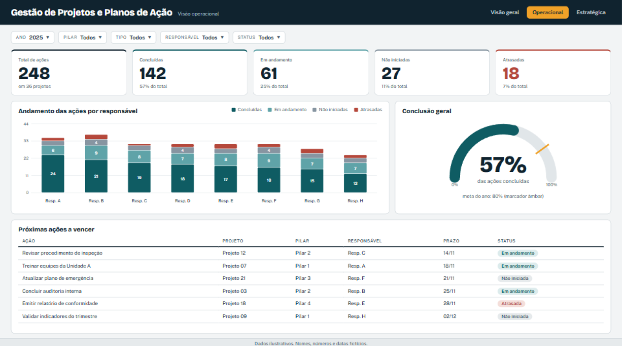Open the Atrasadas 18 card
This screenshot has height=346, width=622.
click(553, 73)
